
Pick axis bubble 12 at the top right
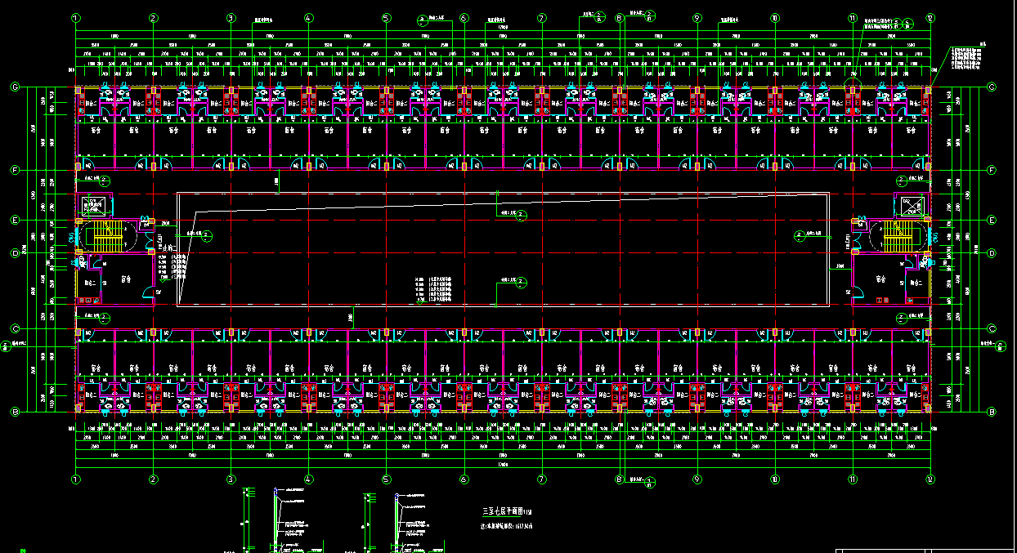[930, 17]
